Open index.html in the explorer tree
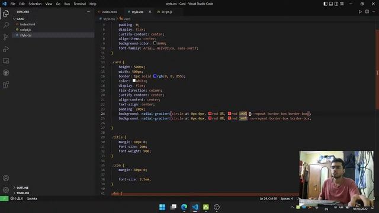The image size is (379, 213). click(27, 24)
